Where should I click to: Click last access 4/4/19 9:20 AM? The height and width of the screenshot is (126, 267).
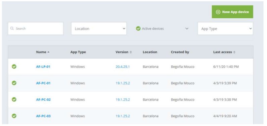pos(225,116)
